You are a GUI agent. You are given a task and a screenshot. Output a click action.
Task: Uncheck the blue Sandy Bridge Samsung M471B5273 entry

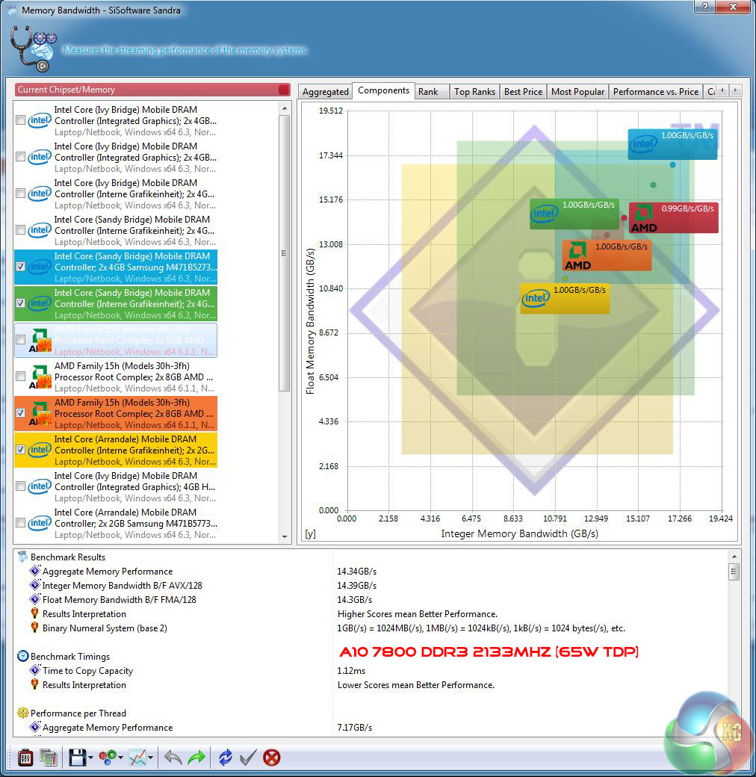pos(20,267)
